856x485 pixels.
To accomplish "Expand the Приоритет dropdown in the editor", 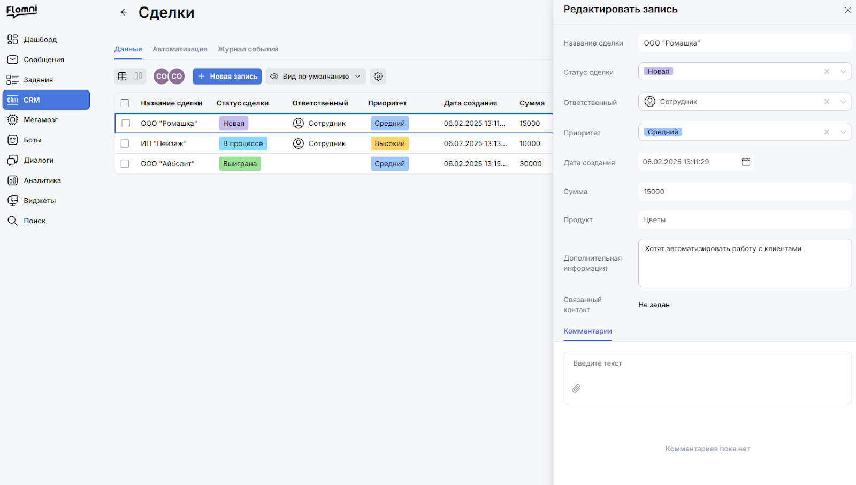I will tap(843, 132).
